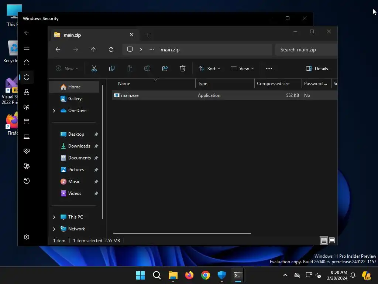This screenshot has height=284, width=378.
Task: Click the Search main.zip field
Action: point(306,50)
